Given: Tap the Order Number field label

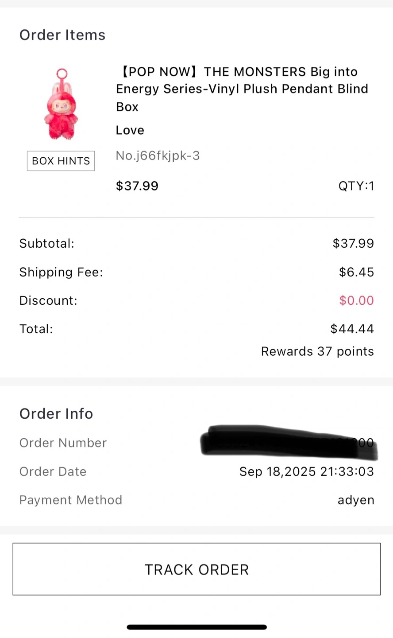Looking at the screenshot, I should (63, 443).
